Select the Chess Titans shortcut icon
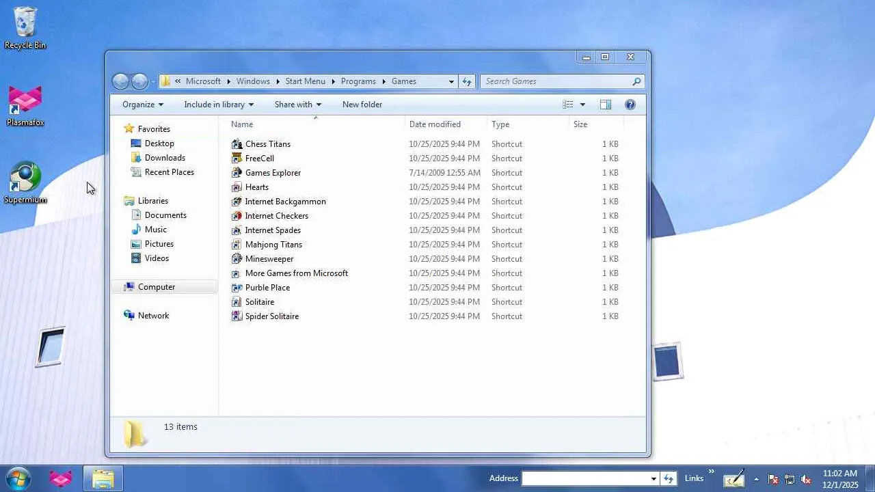Image resolution: width=875 pixels, height=492 pixels. tap(237, 144)
